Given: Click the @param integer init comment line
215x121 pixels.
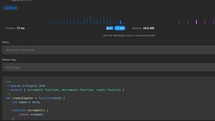Looking at the screenshot, I should [26, 86].
